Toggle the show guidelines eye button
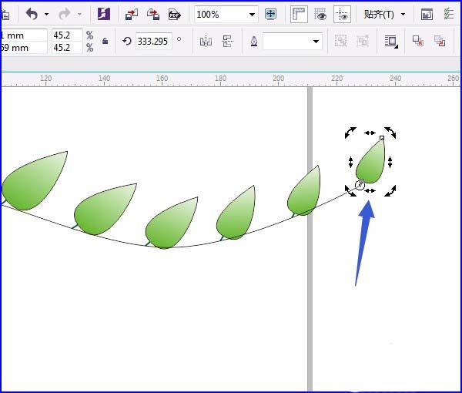The width and height of the screenshot is (462, 393). point(342,14)
